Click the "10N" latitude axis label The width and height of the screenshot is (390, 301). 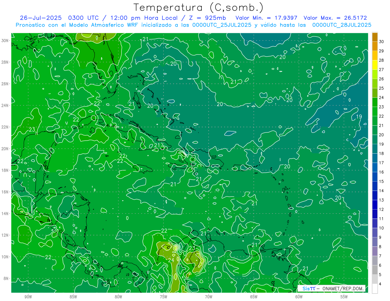click(x=6, y=257)
